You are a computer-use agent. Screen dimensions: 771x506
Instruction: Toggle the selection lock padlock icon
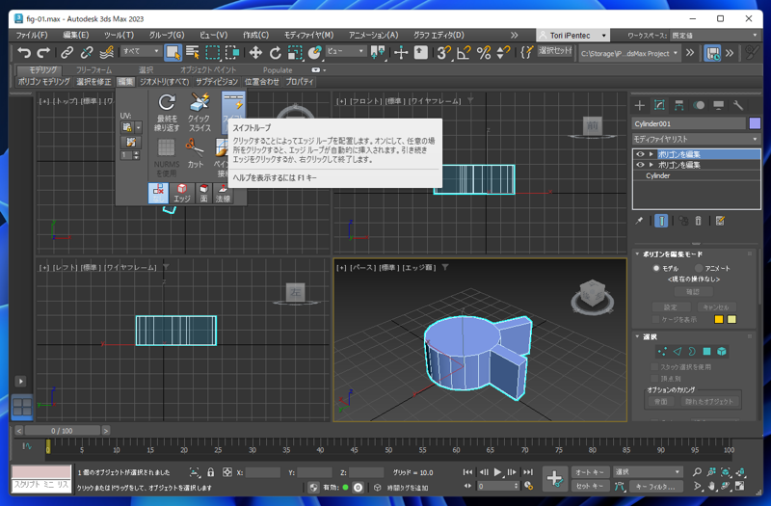[x=210, y=472]
